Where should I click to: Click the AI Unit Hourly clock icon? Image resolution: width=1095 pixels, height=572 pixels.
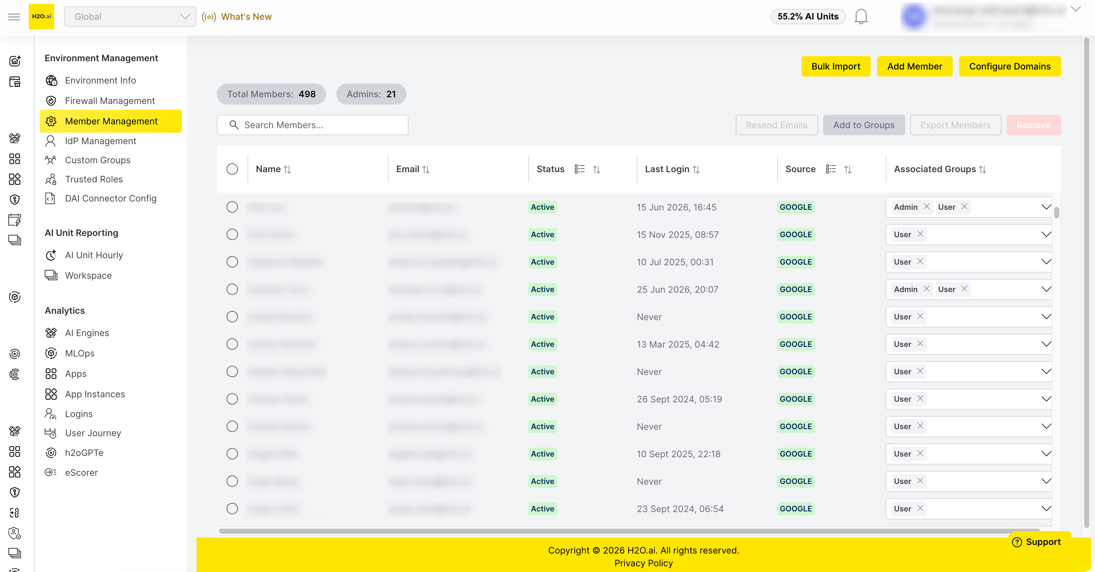click(x=51, y=255)
